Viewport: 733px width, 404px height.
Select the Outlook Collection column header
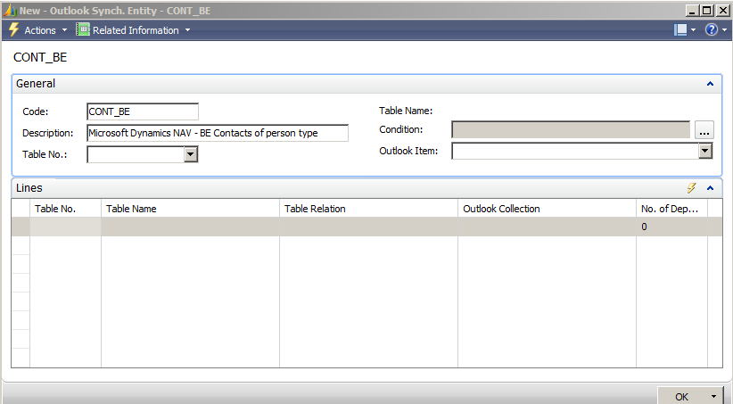546,209
